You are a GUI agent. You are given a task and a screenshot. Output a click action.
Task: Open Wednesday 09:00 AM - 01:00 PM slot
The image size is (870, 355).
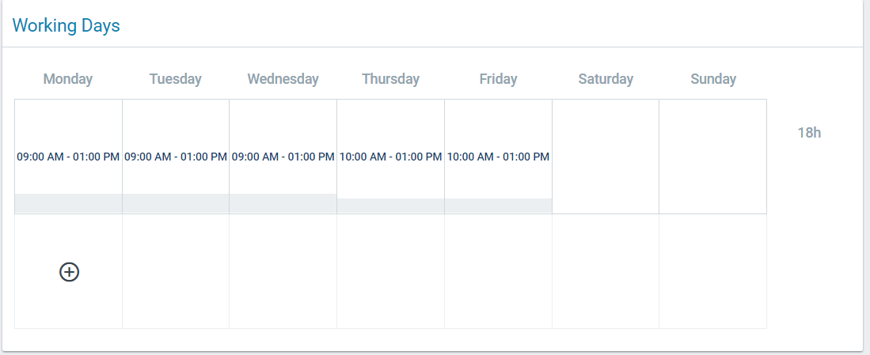click(283, 157)
